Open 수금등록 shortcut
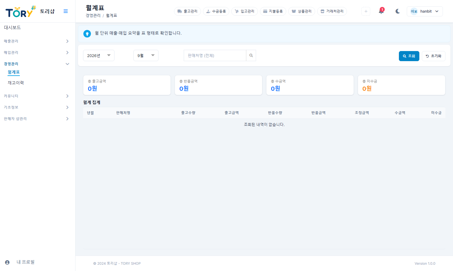The height and width of the screenshot is (271, 453). (216, 11)
